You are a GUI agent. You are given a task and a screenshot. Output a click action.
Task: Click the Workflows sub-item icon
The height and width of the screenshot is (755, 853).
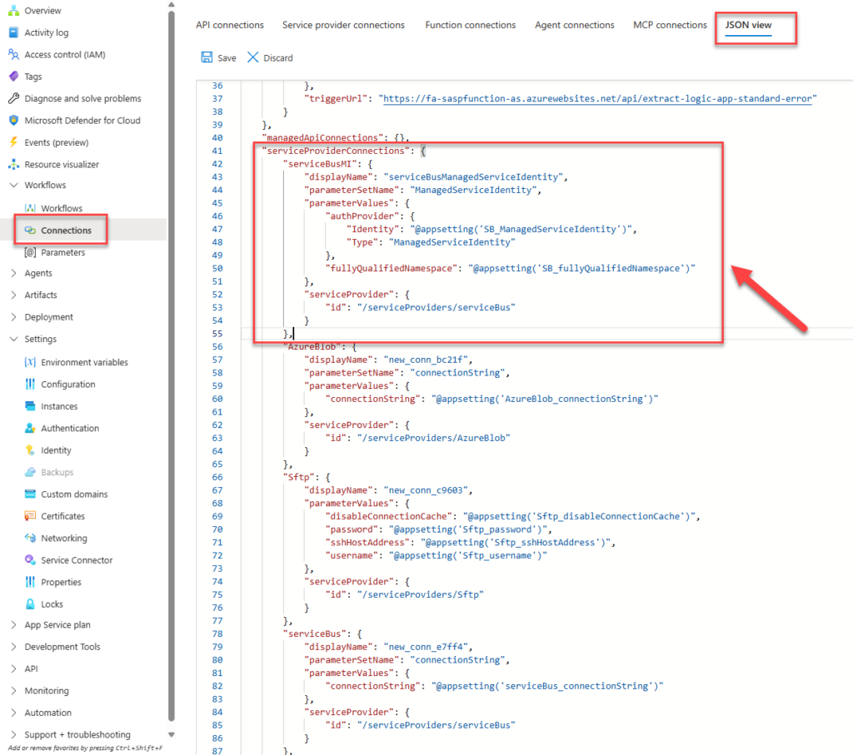(x=31, y=208)
